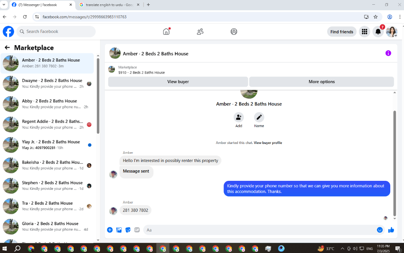Click the Search Facebook field
Viewport: 404px width, 253px height.
click(56, 31)
